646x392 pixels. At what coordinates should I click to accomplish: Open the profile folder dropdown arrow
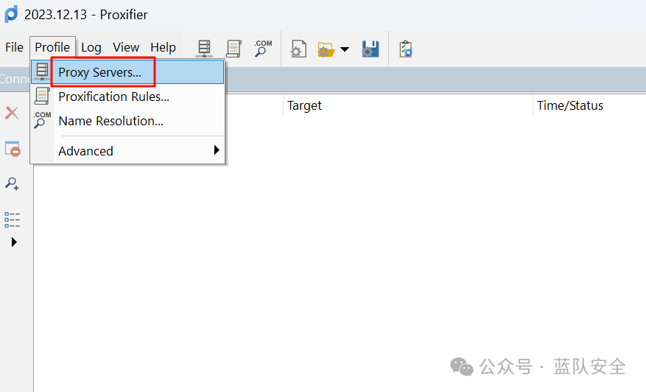(x=345, y=49)
